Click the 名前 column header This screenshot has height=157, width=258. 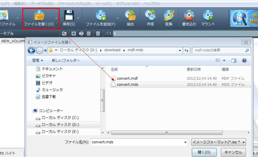tap(114, 69)
